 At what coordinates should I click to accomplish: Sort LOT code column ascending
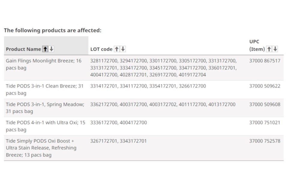[x=117, y=49]
